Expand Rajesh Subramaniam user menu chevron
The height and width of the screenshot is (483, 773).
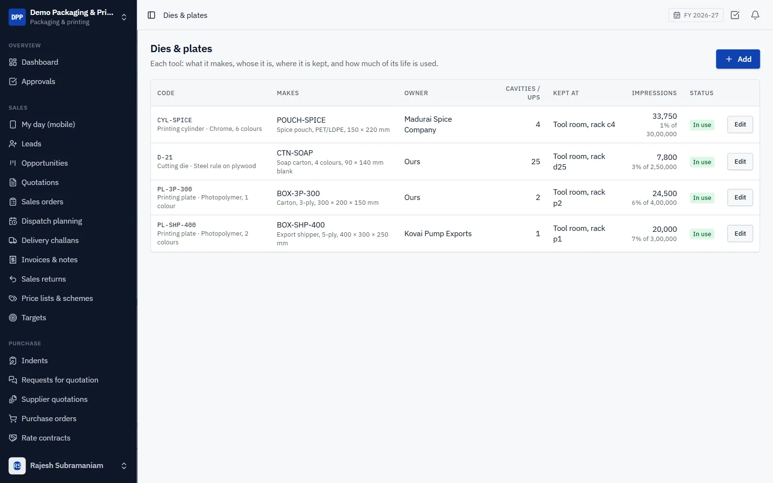tap(124, 466)
